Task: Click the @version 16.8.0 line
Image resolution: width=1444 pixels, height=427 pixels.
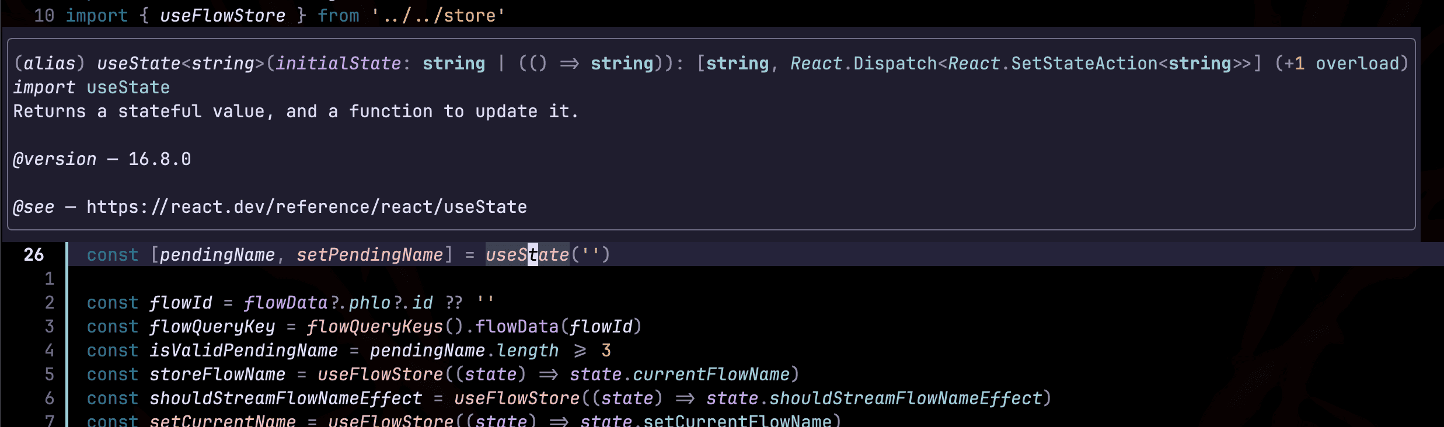Action: (102, 159)
